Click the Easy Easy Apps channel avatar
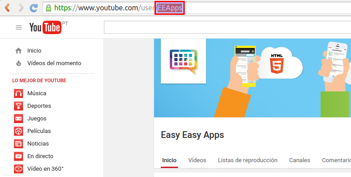This screenshot has width=351, height=177. coord(183,61)
